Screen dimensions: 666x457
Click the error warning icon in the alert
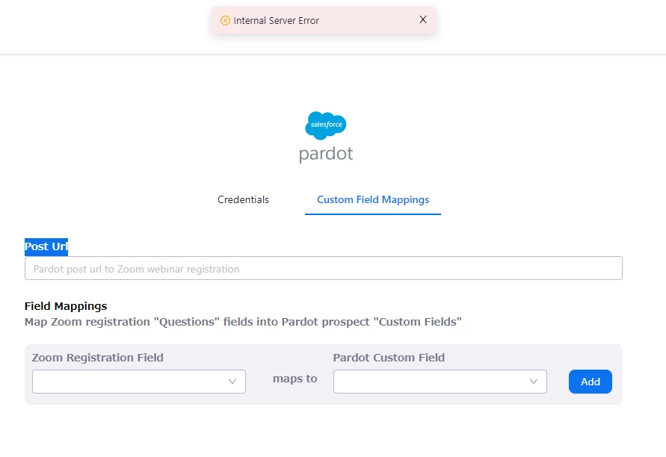[x=225, y=20]
